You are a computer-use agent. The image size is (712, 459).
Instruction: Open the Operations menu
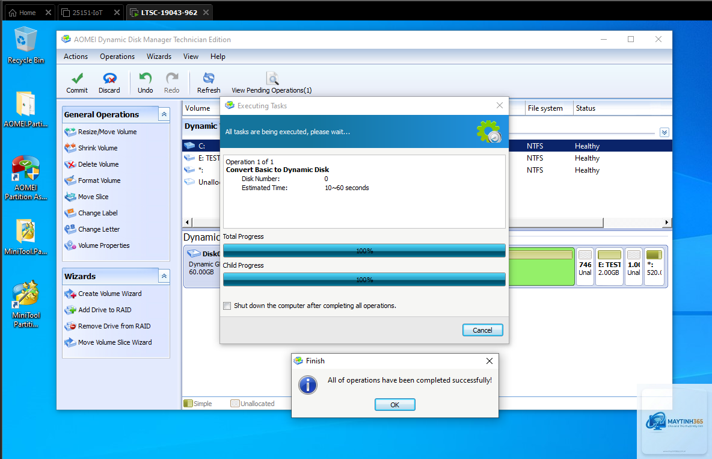pos(117,57)
